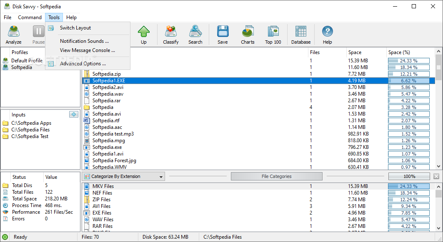Sort by the Files column header
Screen dimensions: 443x242
pos(327,52)
